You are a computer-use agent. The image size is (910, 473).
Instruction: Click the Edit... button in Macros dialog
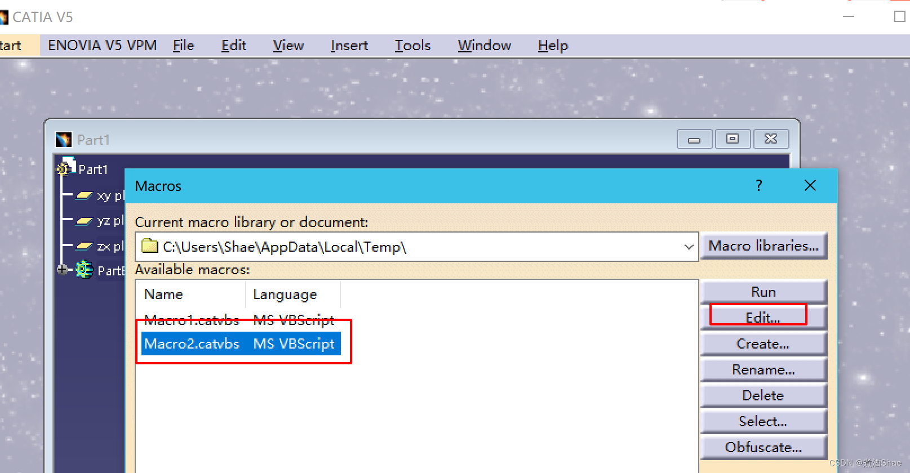pyautogui.click(x=763, y=318)
